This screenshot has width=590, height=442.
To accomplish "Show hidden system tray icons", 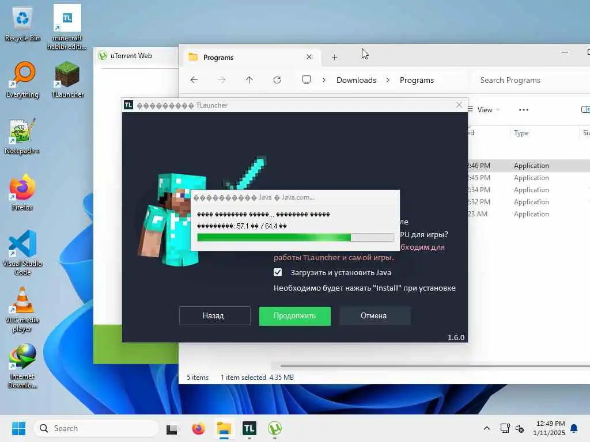I will point(486,428).
